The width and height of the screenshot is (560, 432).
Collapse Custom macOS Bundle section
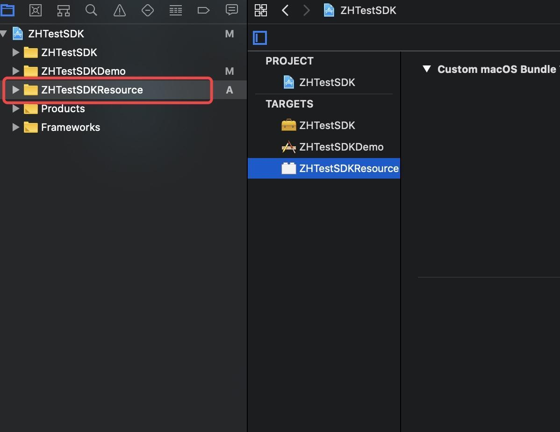point(427,69)
